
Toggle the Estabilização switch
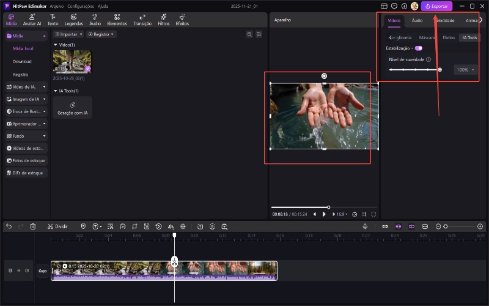(x=418, y=48)
